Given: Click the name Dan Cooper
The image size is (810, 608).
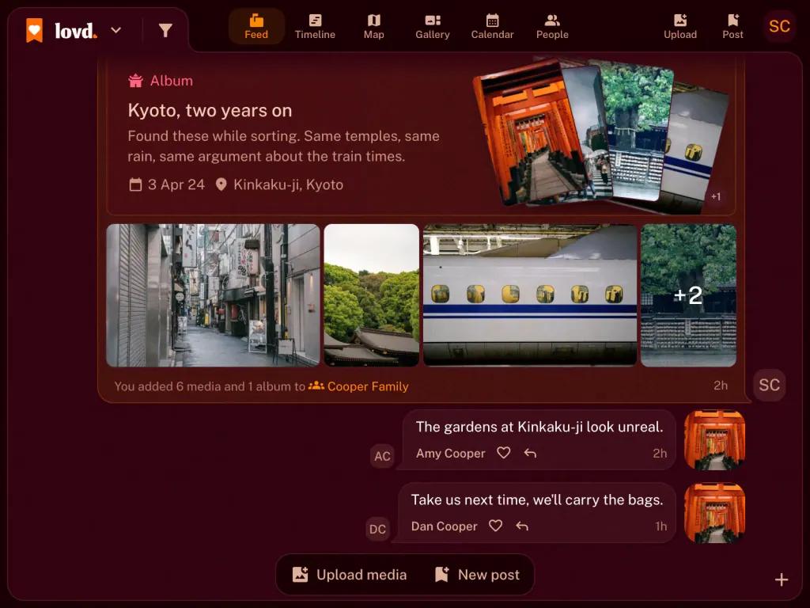Looking at the screenshot, I should coord(445,526).
